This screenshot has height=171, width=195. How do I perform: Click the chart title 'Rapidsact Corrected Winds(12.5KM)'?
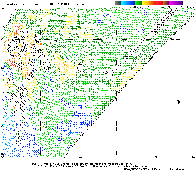(30, 4)
